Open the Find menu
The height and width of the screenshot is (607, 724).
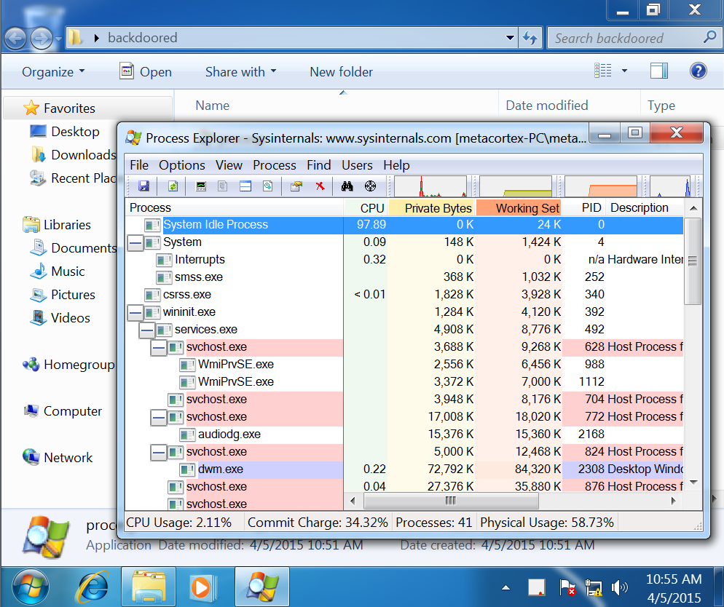(318, 165)
